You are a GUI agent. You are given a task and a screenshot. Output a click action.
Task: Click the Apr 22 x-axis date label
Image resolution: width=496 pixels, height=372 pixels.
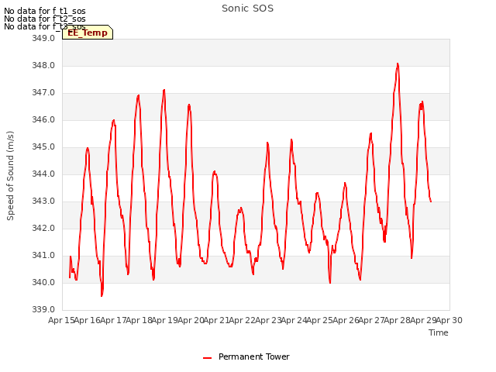tap(243, 320)
